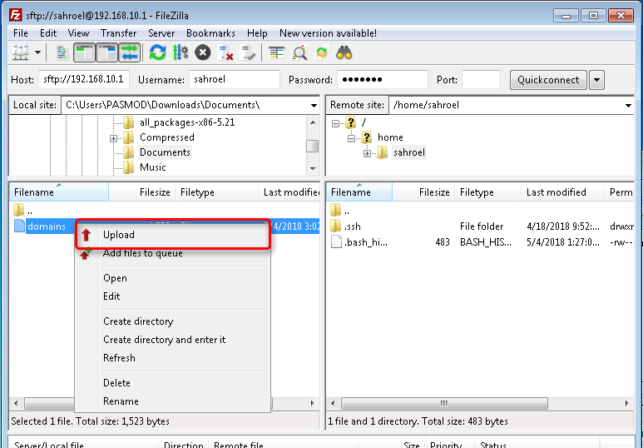Click the Quickconnect button
This screenshot has width=643, height=448.
(x=548, y=80)
